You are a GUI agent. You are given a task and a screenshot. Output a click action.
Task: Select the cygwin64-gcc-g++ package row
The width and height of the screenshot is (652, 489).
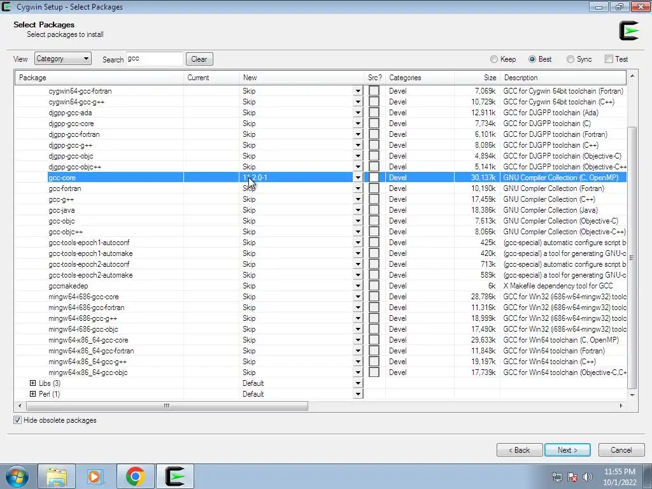pos(321,102)
